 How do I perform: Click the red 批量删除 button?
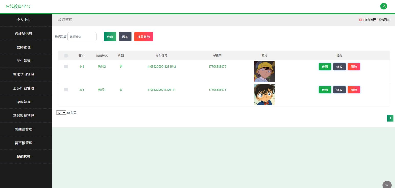144,37
